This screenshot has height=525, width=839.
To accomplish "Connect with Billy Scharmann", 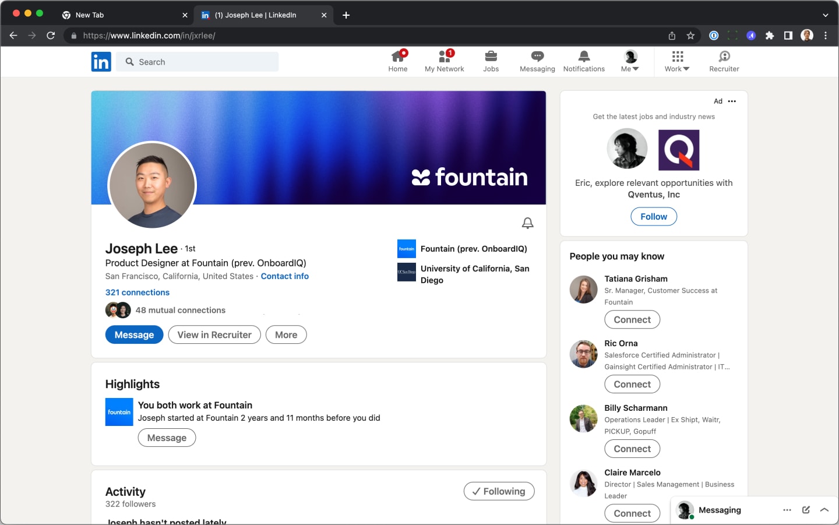I will (632, 449).
